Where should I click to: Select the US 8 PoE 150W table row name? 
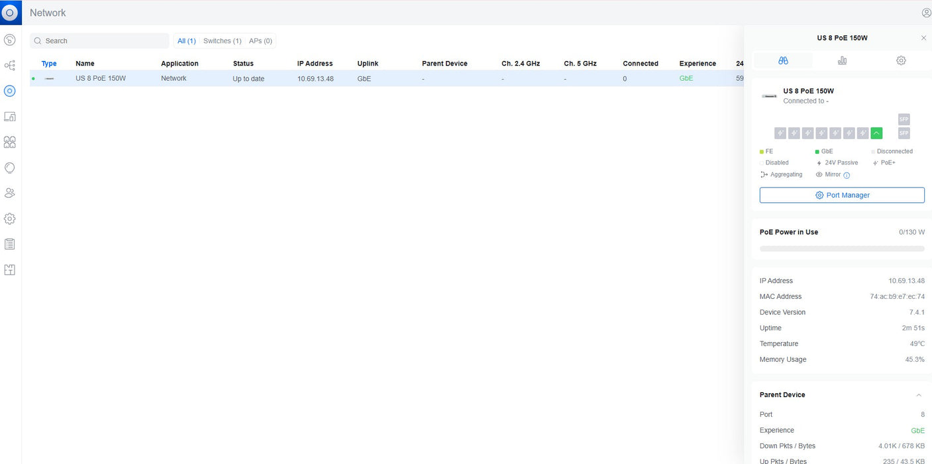(101, 78)
